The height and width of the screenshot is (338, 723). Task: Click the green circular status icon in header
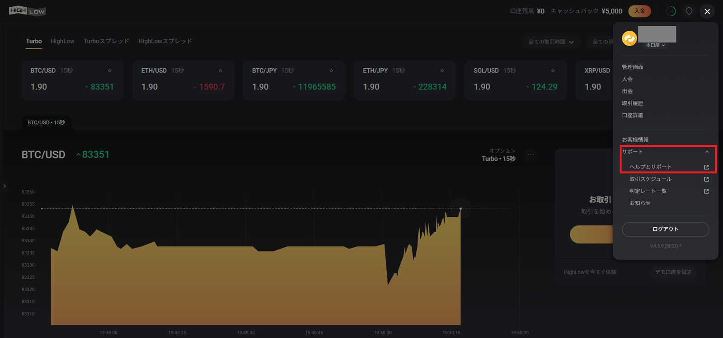671,11
